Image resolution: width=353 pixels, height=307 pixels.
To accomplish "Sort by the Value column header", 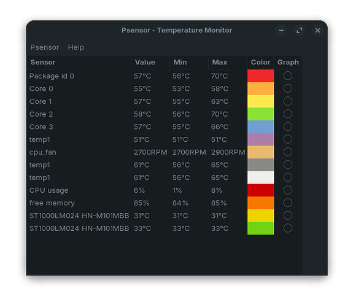I will (150, 62).
